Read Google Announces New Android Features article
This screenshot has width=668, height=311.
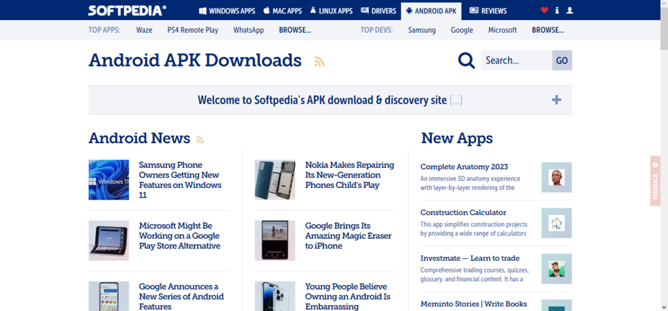coord(181,296)
